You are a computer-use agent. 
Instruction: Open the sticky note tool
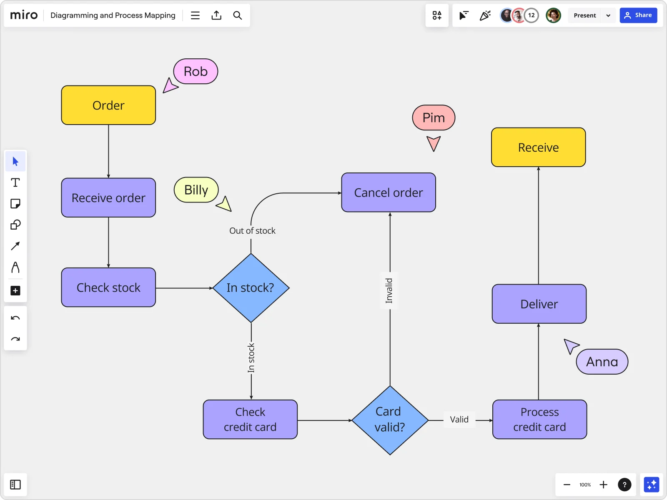pos(15,204)
